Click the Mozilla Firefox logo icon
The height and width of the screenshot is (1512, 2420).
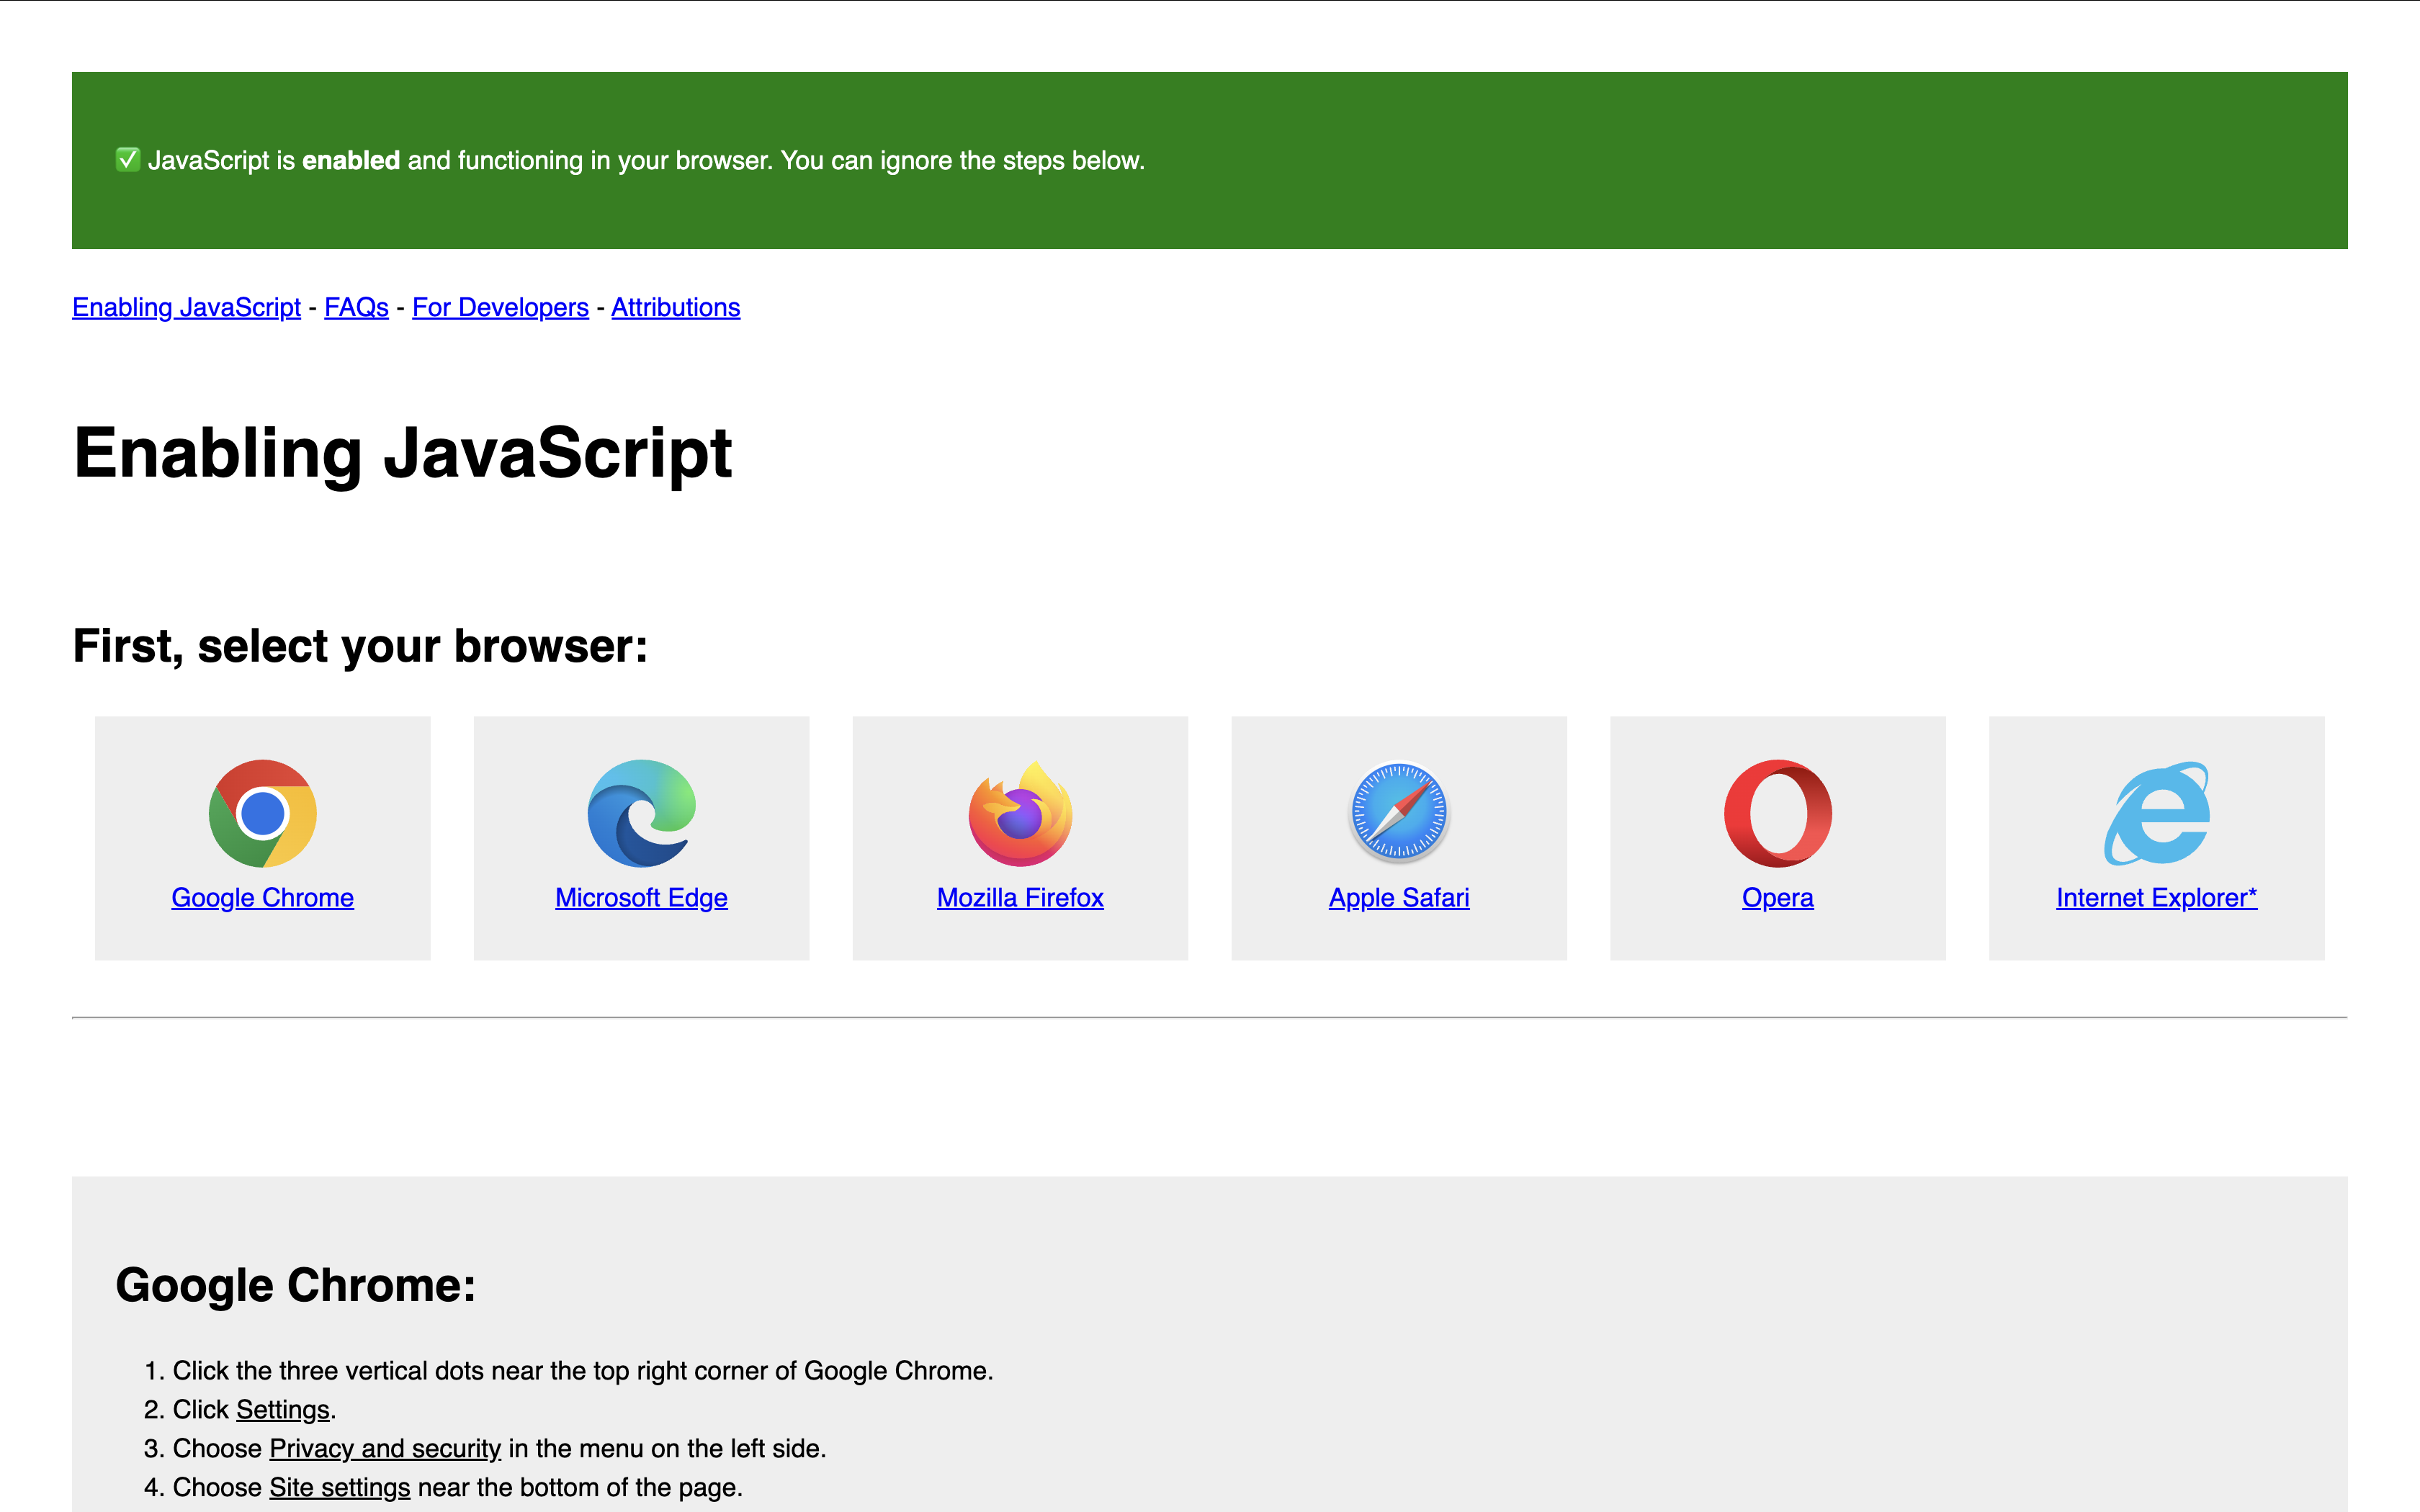(x=1020, y=813)
